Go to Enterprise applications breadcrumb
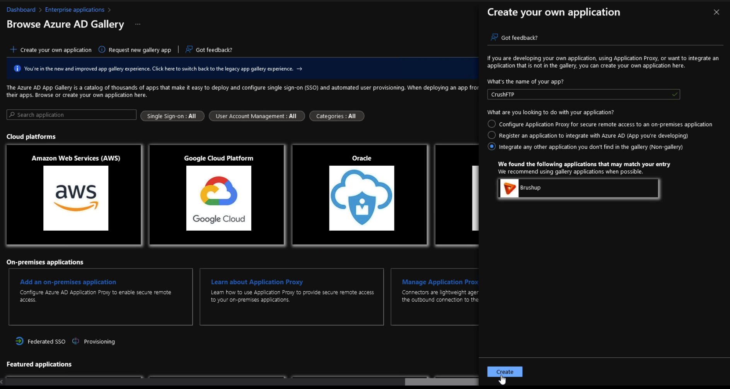This screenshot has width=730, height=389. [x=75, y=10]
